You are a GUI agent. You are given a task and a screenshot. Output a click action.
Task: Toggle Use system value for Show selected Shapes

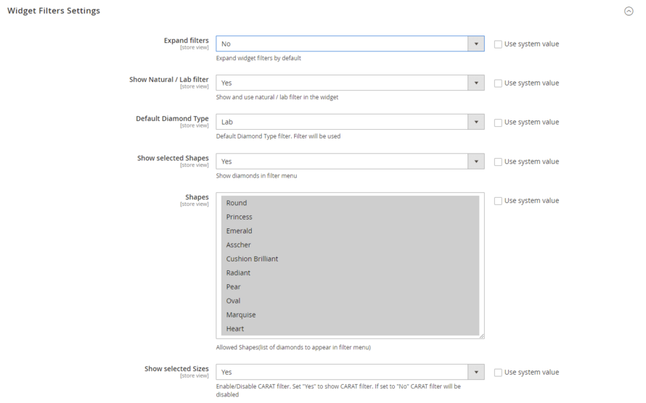click(498, 162)
